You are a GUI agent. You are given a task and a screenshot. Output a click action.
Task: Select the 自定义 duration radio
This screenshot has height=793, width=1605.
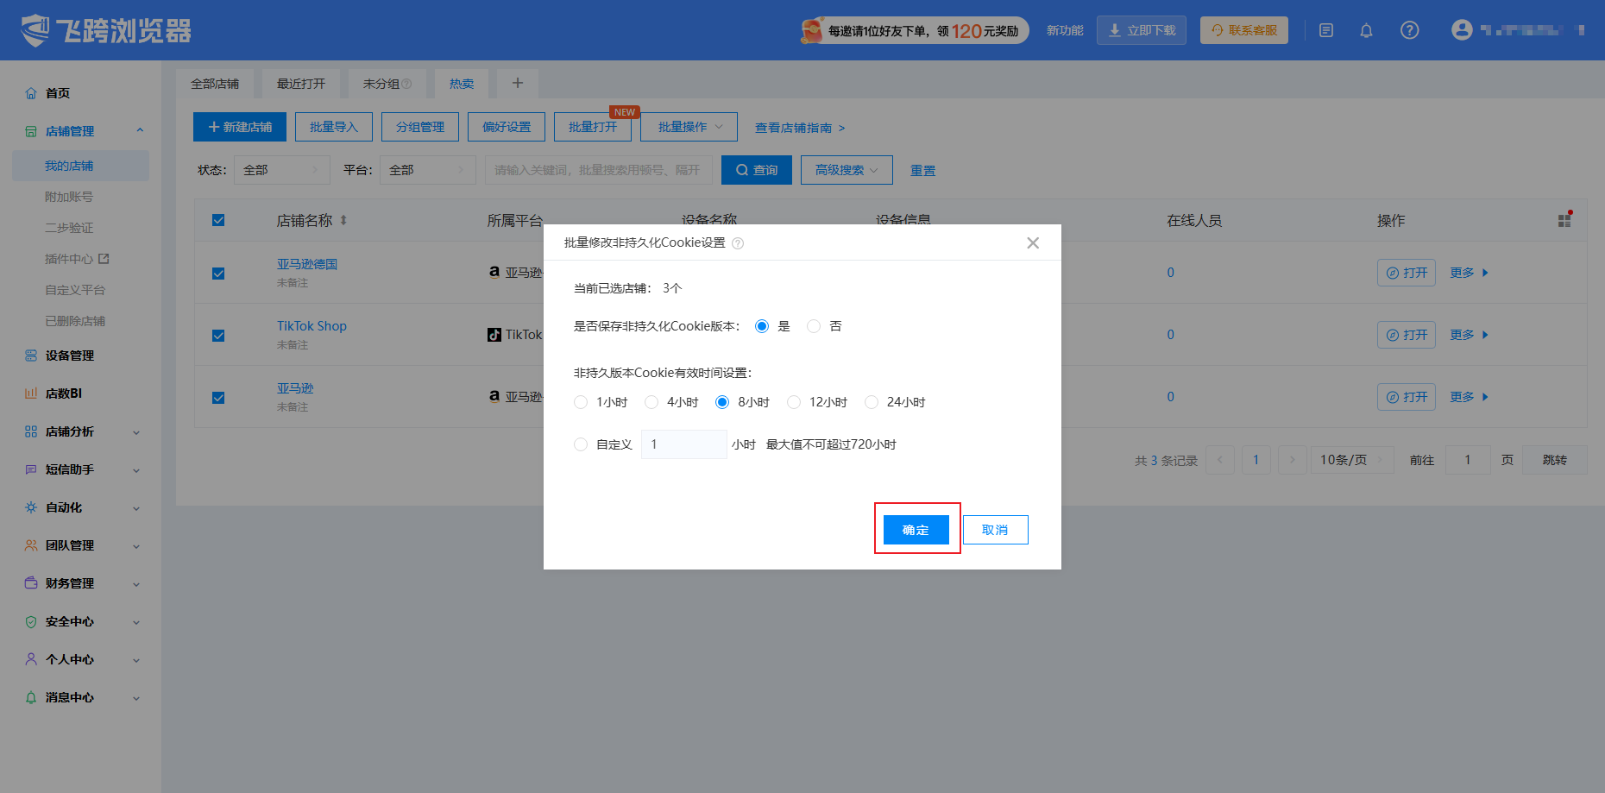click(581, 444)
